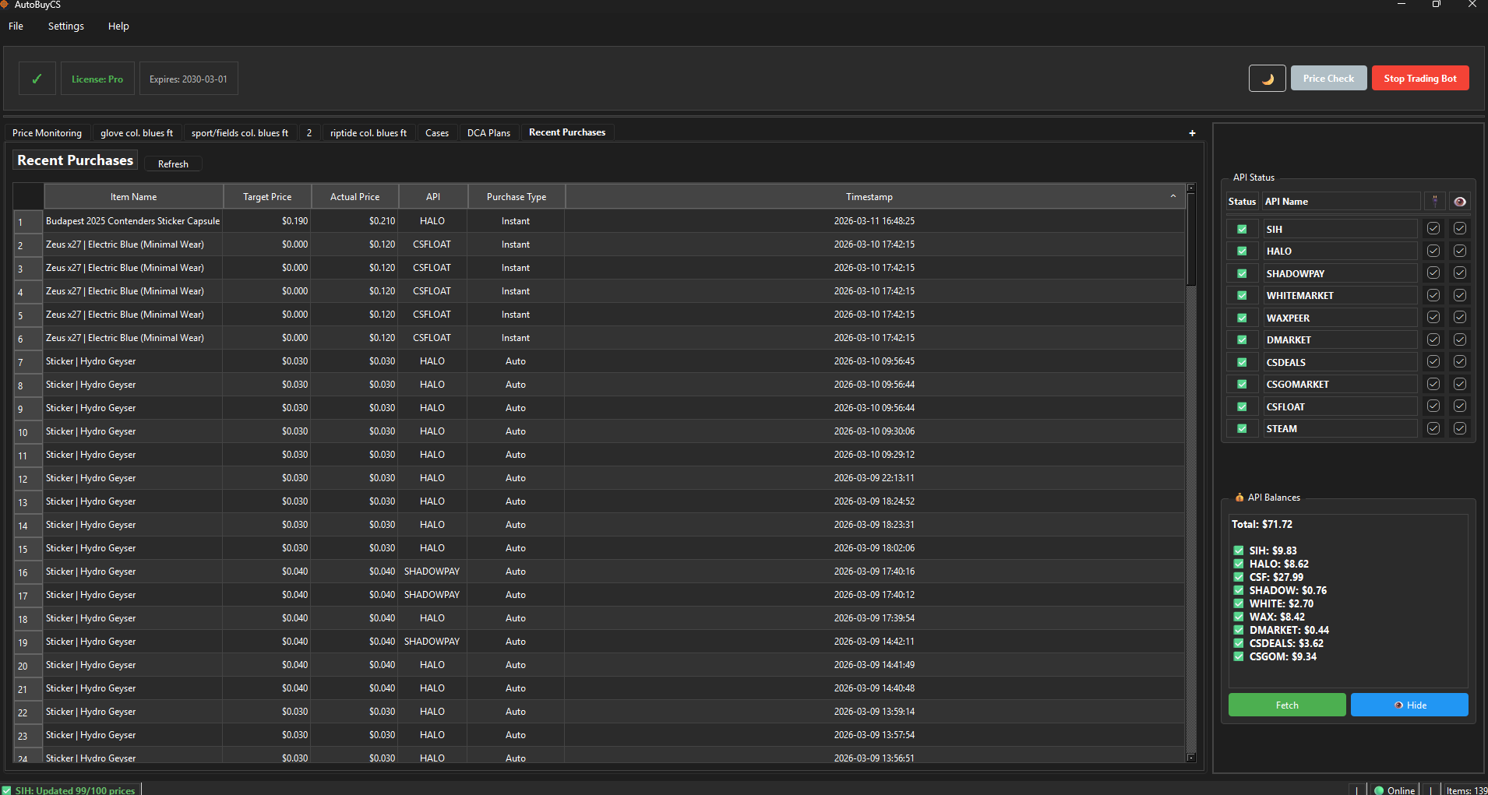
Task: Click the plus icon to add a new tab
Action: pos(1191,132)
